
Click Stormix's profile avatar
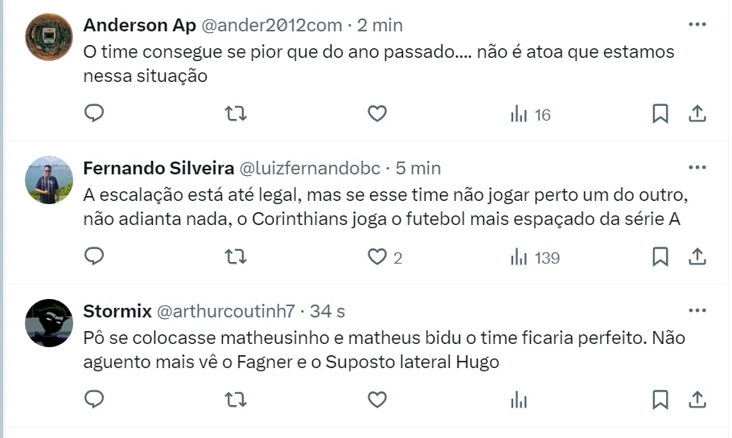pos(49,322)
